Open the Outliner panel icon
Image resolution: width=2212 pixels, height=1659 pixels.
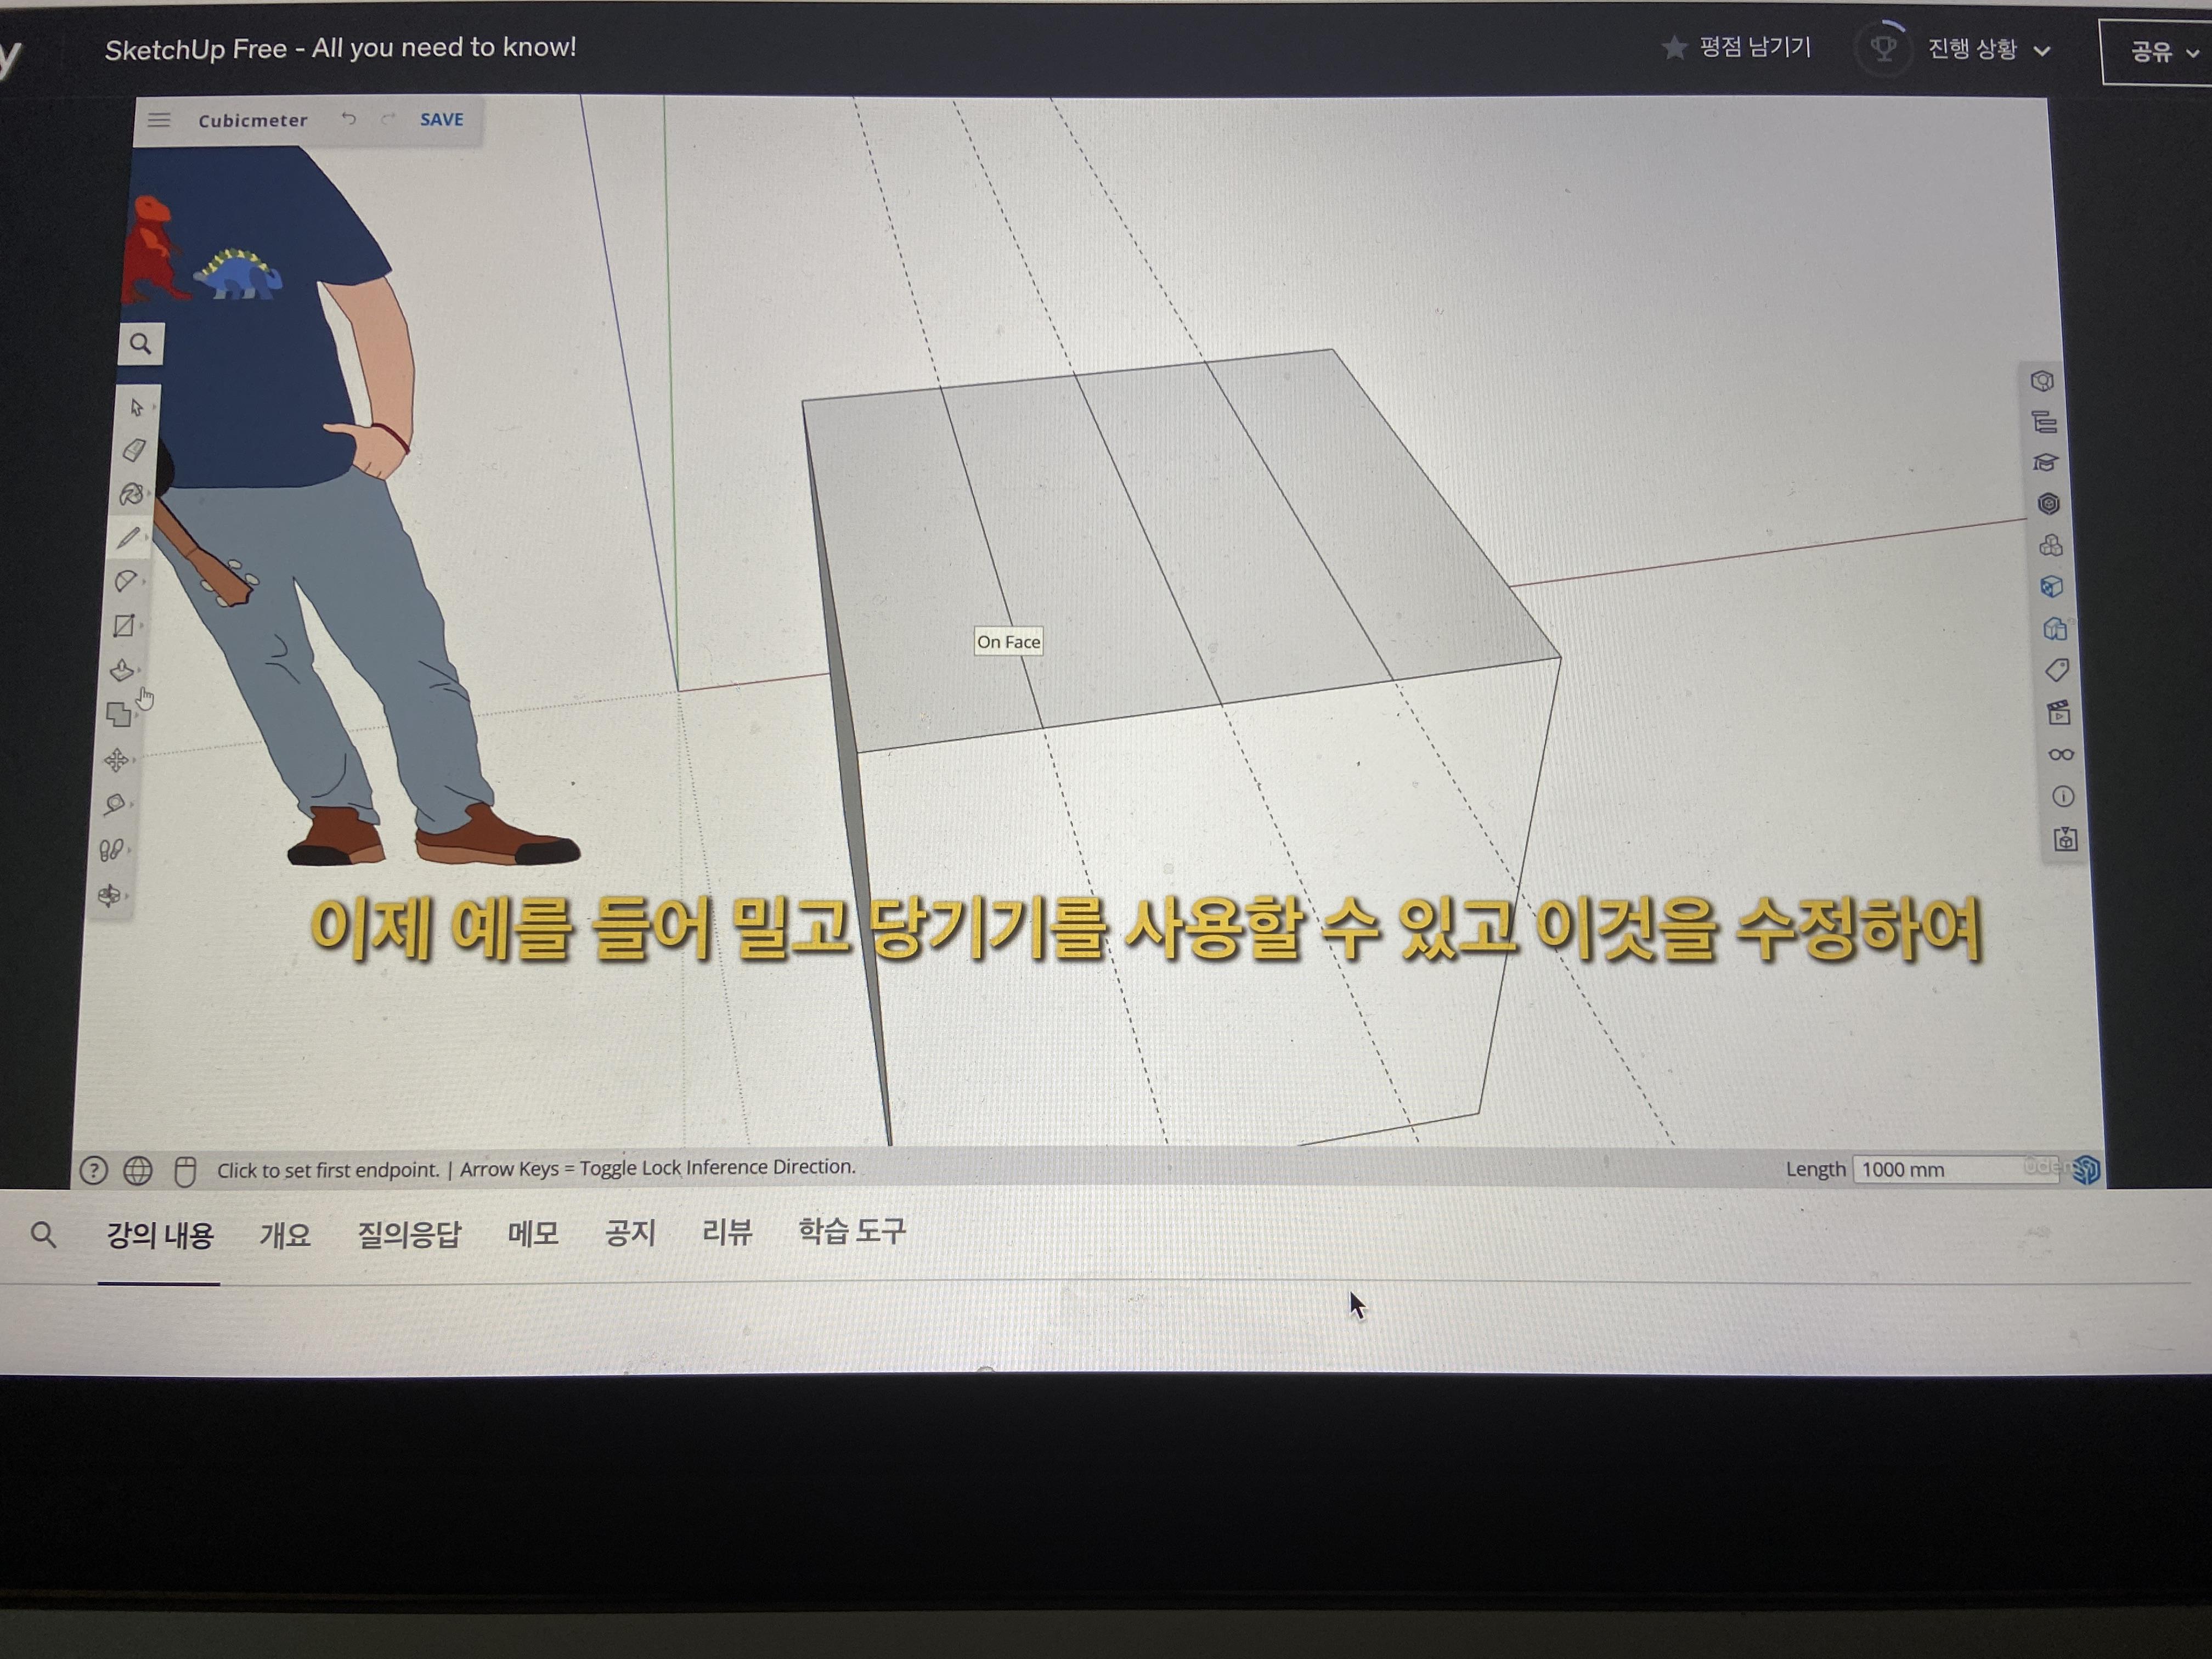(2044, 422)
